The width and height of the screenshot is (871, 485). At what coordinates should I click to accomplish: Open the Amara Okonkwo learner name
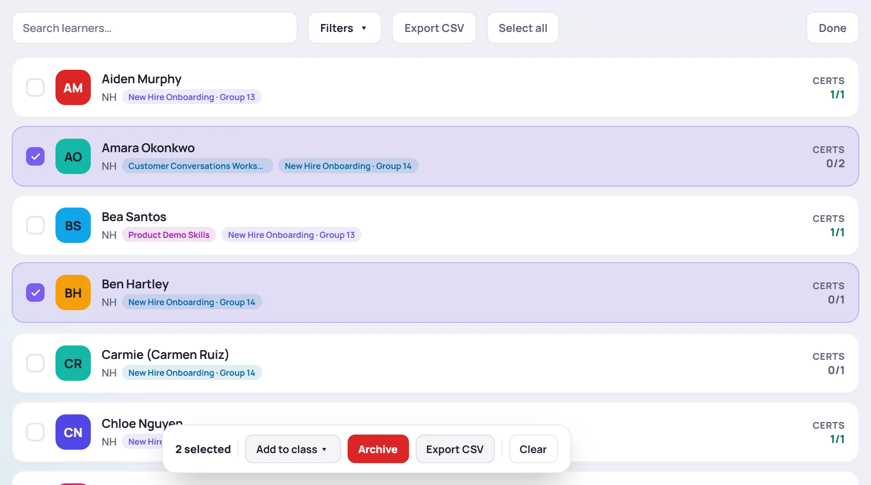(x=148, y=148)
